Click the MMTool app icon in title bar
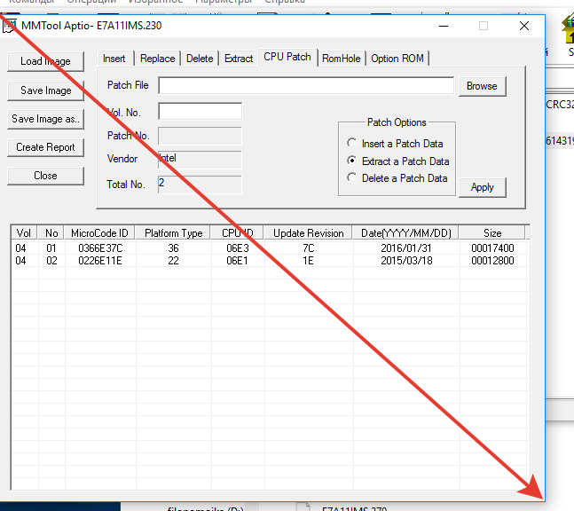 point(10,26)
